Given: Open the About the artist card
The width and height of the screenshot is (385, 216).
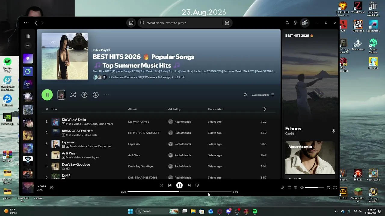Looking at the screenshot, I should tap(310, 158).
